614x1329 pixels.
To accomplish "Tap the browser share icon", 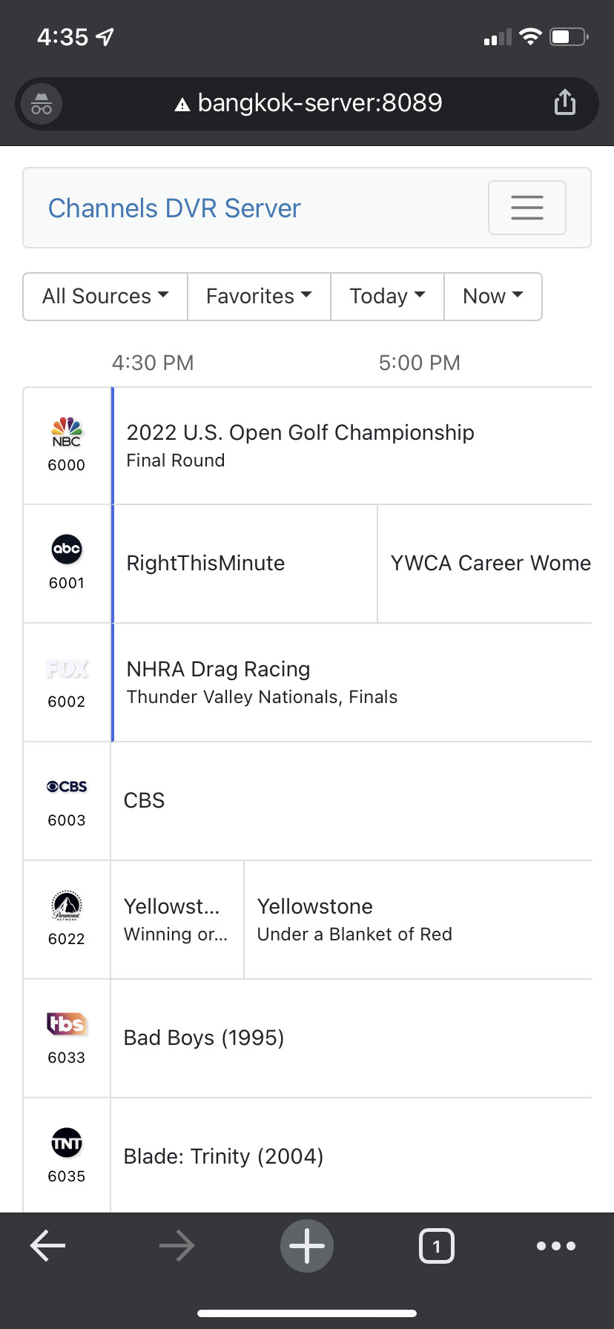I will pyautogui.click(x=565, y=103).
